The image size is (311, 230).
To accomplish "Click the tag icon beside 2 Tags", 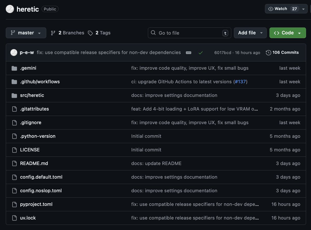I will [90, 33].
